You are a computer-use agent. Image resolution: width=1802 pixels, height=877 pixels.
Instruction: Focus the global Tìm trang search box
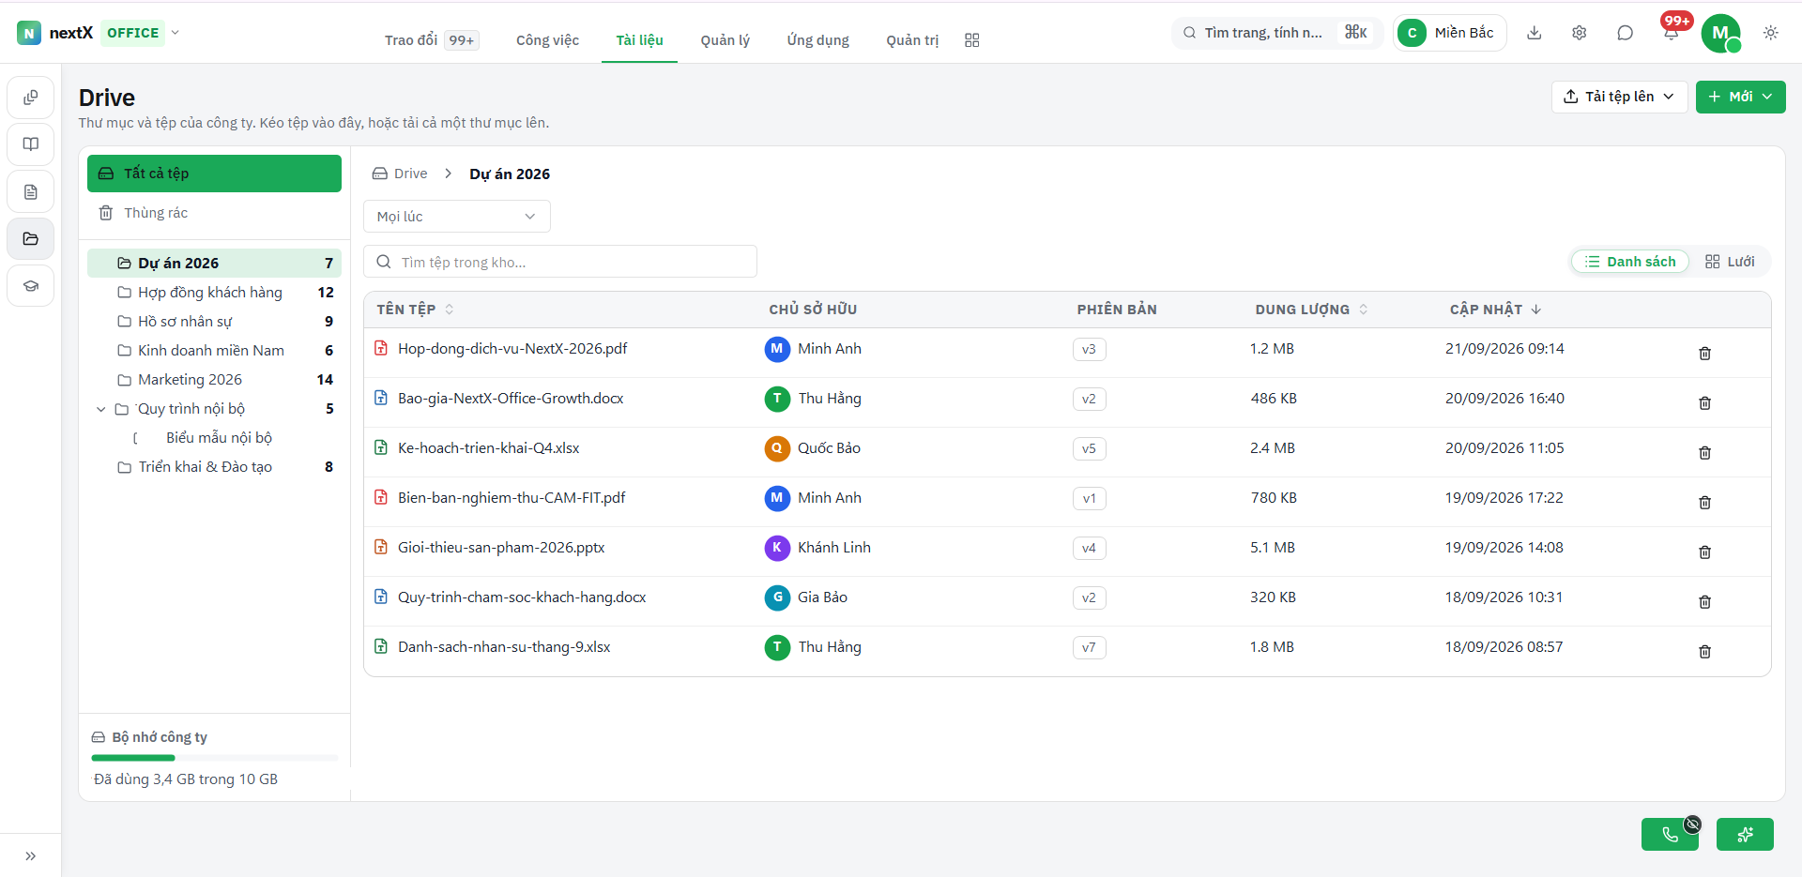pyautogui.click(x=1276, y=33)
